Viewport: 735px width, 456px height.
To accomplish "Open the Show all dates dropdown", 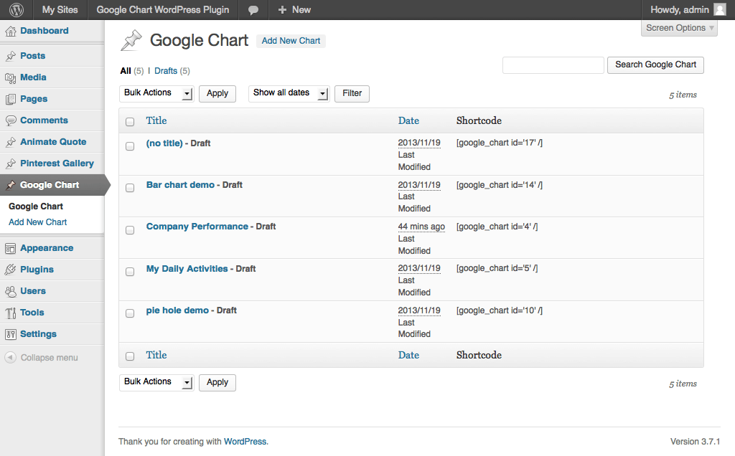I will (289, 93).
